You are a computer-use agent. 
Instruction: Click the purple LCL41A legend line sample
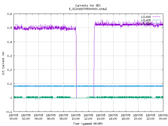156,17
